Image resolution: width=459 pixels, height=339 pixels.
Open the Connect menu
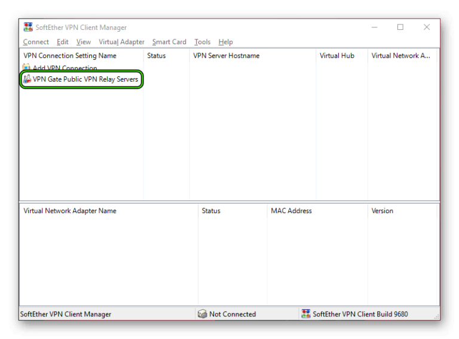[x=36, y=42]
